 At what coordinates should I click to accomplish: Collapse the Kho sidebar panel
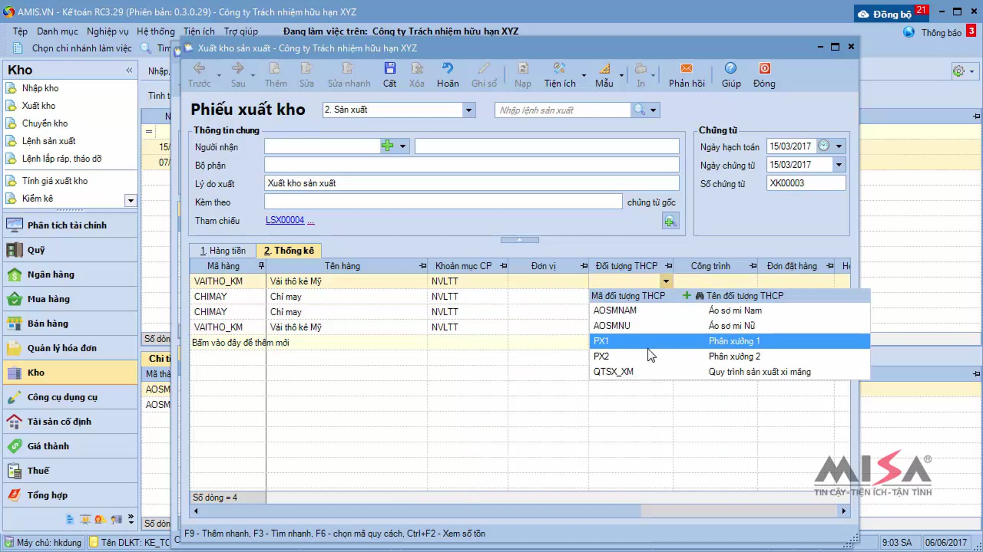click(129, 70)
